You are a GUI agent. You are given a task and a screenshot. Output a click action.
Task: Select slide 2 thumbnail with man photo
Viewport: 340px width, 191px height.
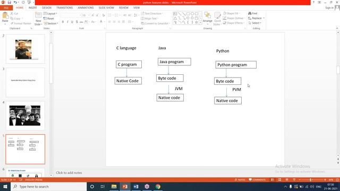[25, 49]
